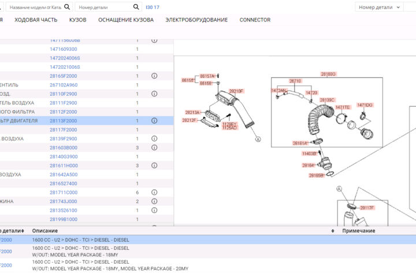Select diagram callout 26710

coord(295,81)
